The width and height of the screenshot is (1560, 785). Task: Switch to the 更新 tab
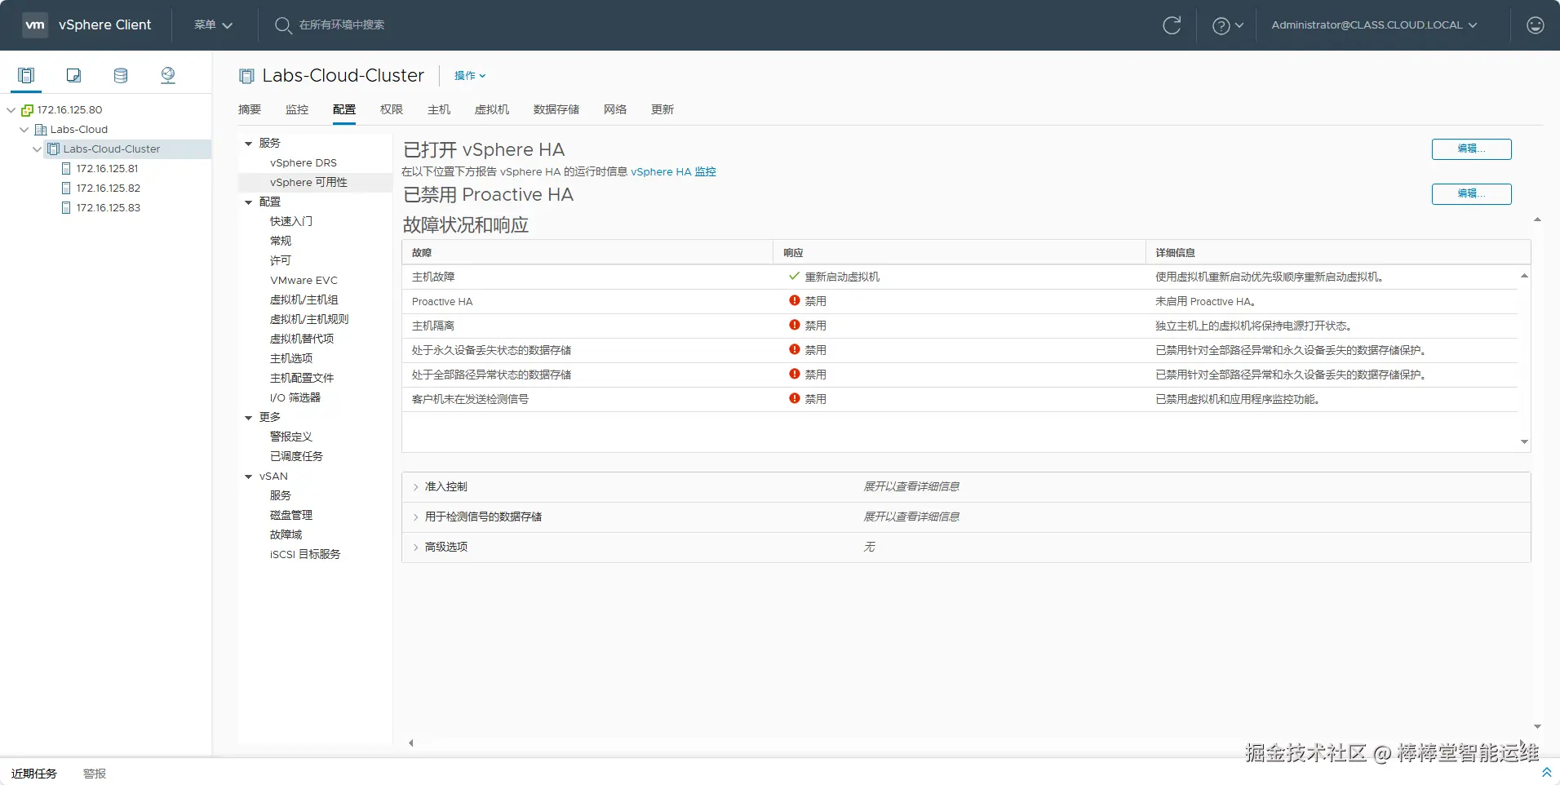coord(663,109)
